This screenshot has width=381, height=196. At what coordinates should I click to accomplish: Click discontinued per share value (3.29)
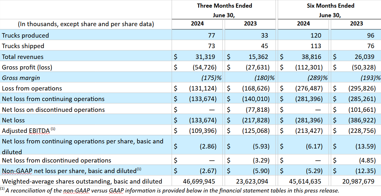[x=261, y=160]
